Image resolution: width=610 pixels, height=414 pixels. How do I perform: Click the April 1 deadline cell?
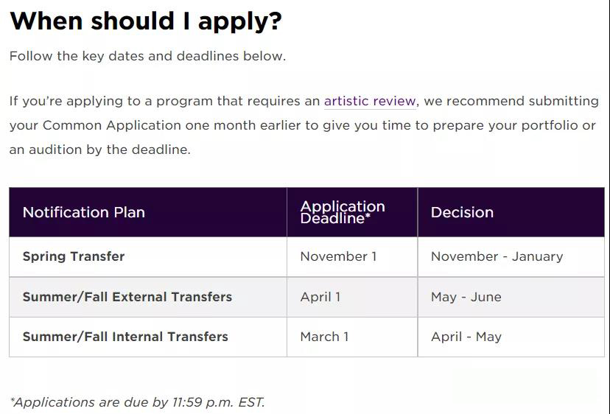[x=352, y=298]
